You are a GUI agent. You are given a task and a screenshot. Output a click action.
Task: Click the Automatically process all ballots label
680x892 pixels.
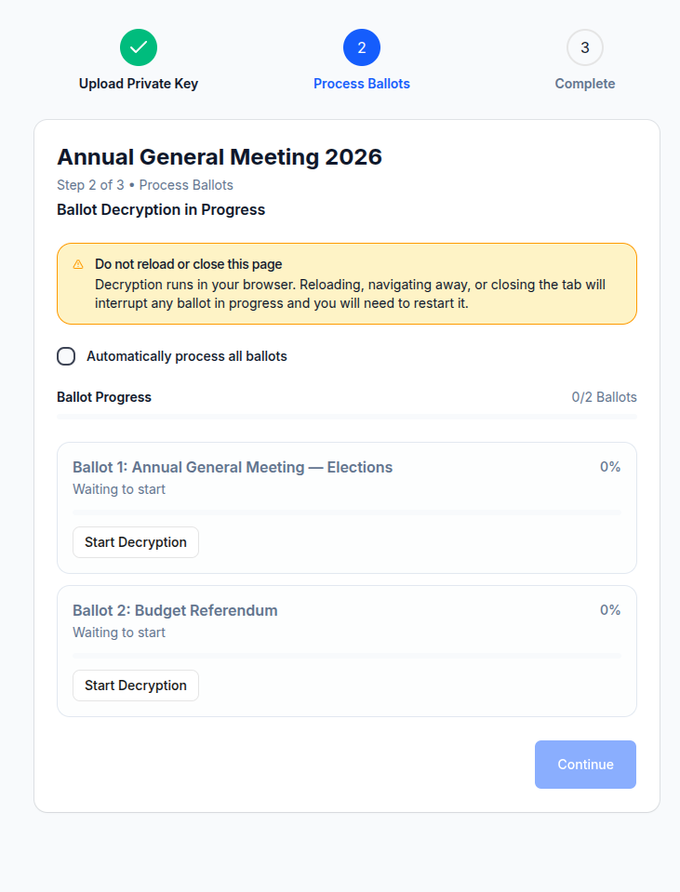tap(186, 356)
